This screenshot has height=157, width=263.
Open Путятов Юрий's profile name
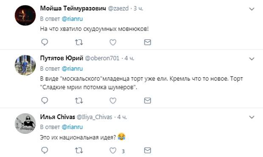[62, 58]
